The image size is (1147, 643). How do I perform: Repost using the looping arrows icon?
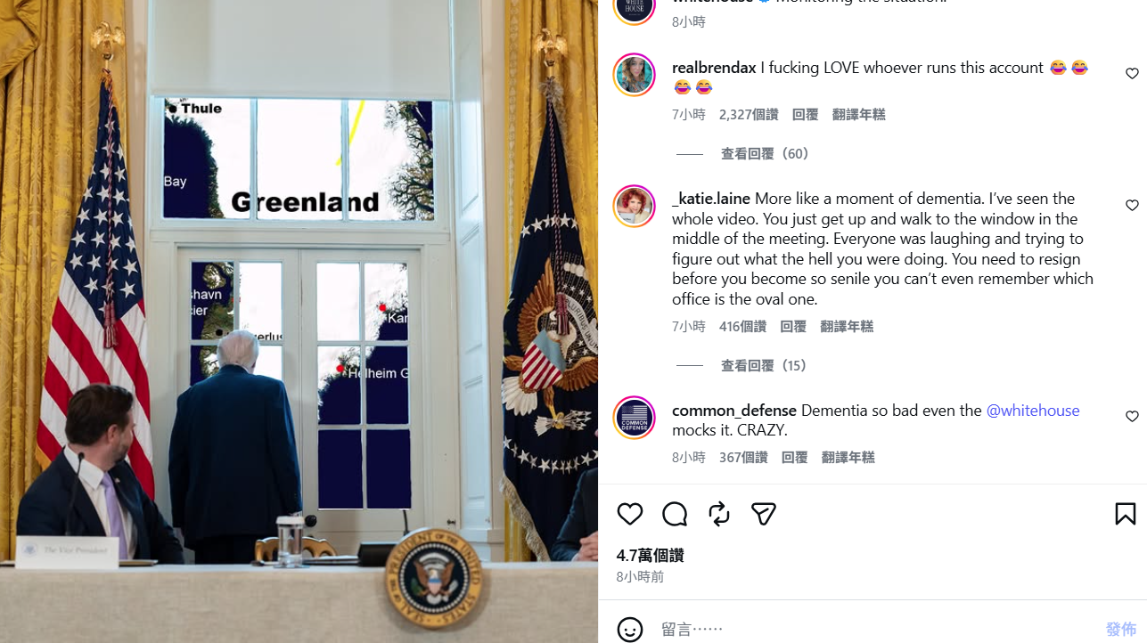[719, 514]
